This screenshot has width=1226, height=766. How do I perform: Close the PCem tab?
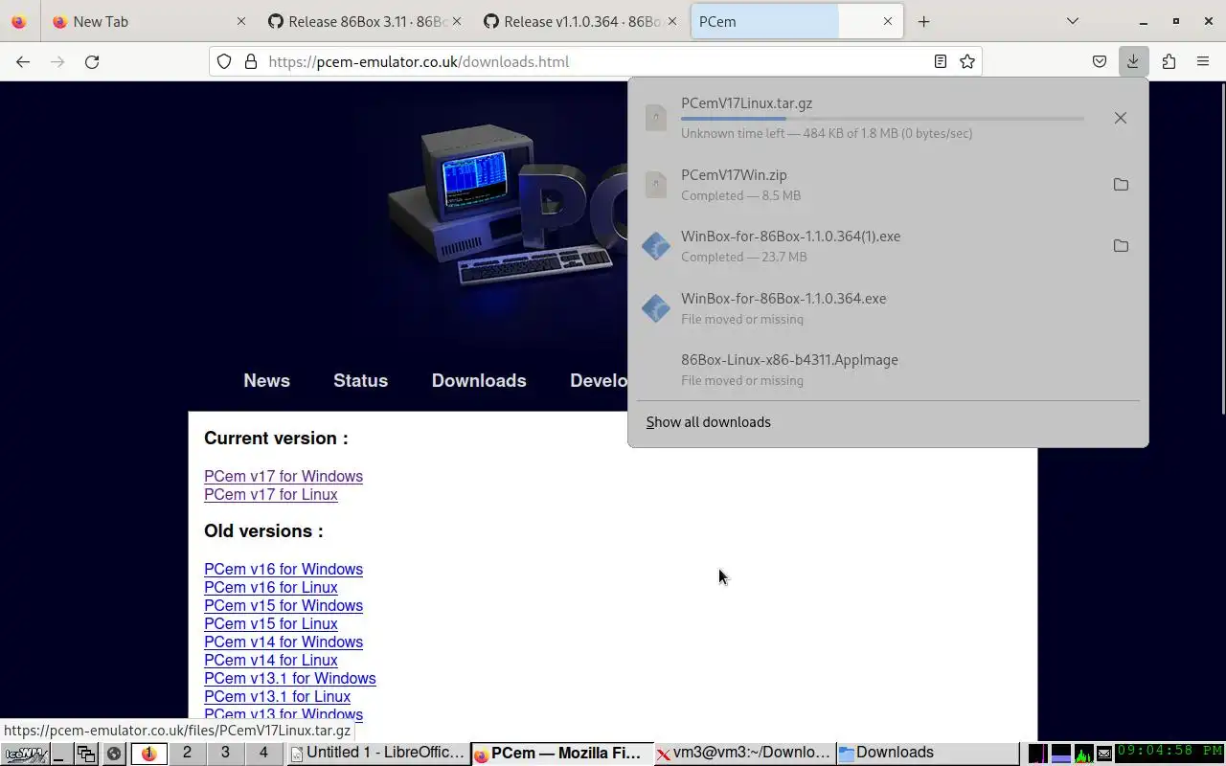click(x=888, y=21)
